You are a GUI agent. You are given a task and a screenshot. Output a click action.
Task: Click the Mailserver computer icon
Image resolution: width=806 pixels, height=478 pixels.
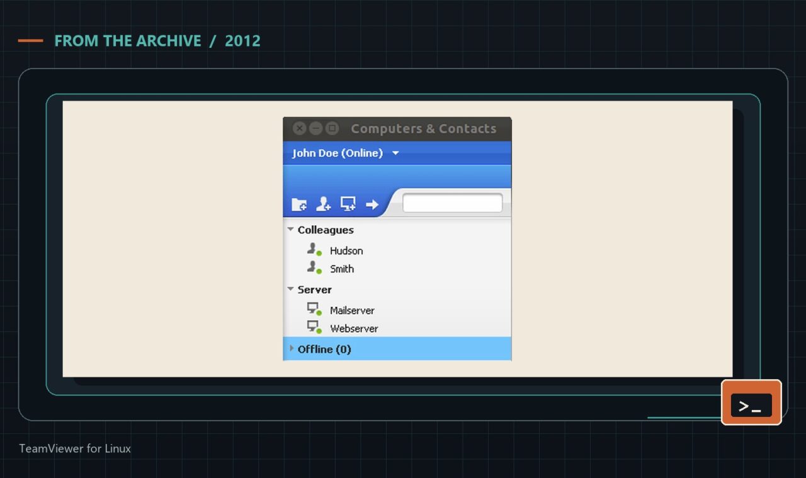point(314,309)
